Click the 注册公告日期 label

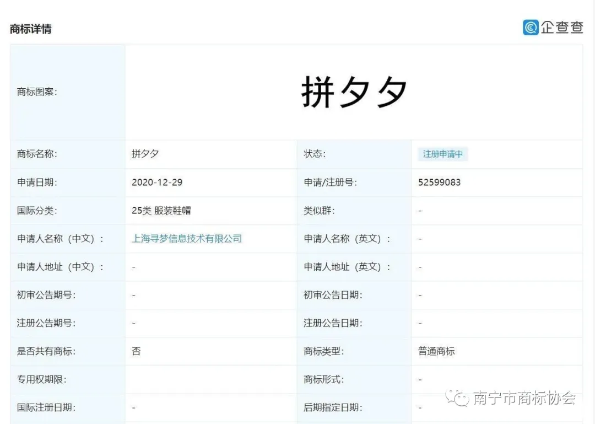click(333, 323)
